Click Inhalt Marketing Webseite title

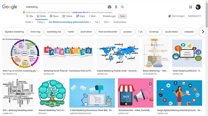coord(187,71)
